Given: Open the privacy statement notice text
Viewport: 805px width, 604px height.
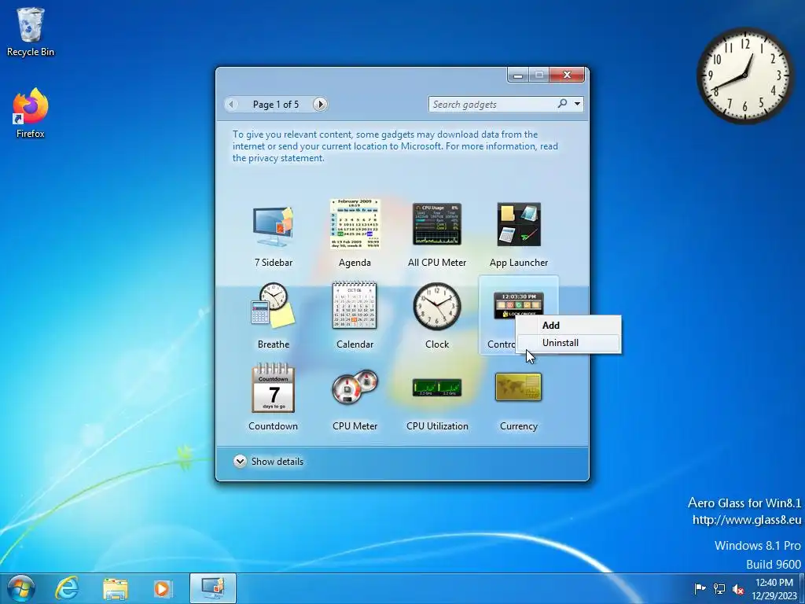Looking at the screenshot, I should point(395,146).
